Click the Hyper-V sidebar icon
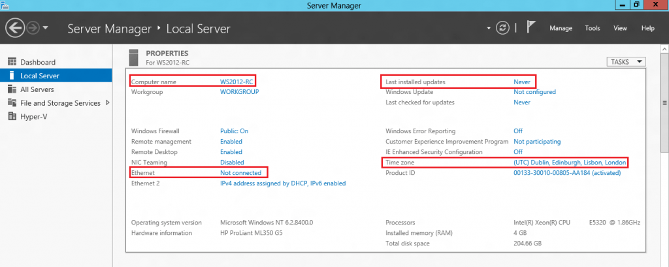Image resolution: width=669 pixels, height=267 pixels. (x=11, y=117)
